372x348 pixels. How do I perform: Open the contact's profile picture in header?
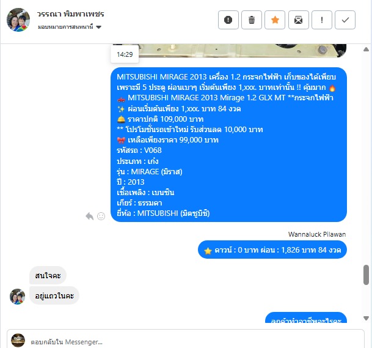click(18, 20)
